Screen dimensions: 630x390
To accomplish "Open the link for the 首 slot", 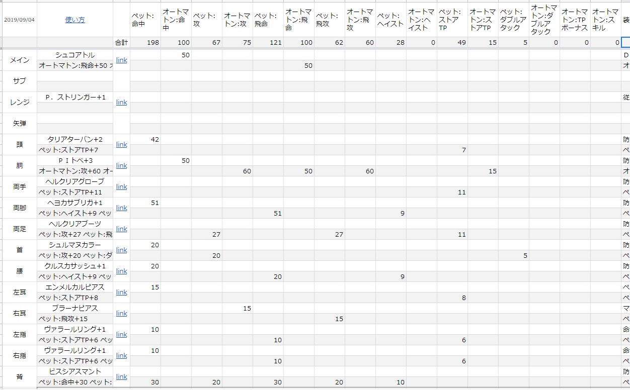I will click(x=121, y=250).
